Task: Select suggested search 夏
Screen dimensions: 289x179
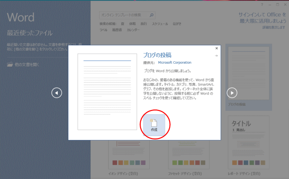Action: pos(122,24)
